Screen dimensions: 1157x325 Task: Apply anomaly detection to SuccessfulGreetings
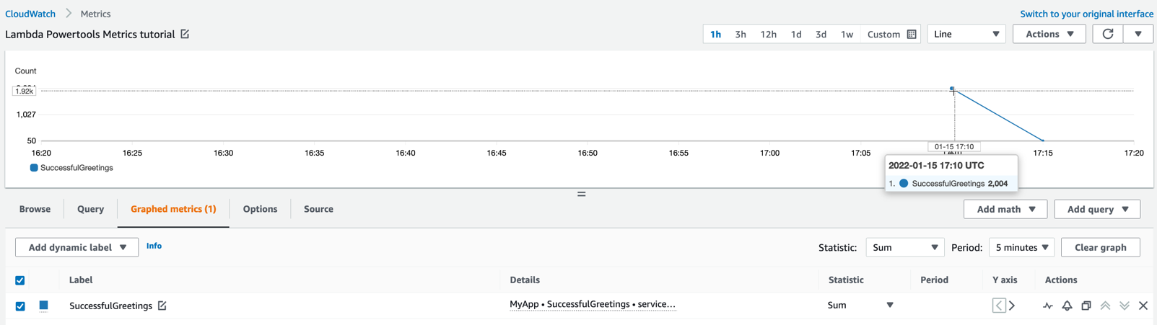click(1047, 306)
